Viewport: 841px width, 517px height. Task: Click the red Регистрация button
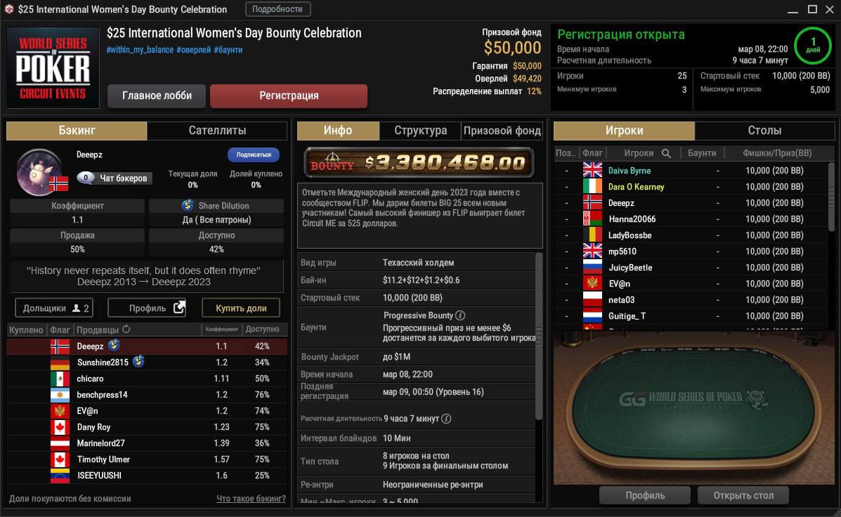click(x=289, y=96)
